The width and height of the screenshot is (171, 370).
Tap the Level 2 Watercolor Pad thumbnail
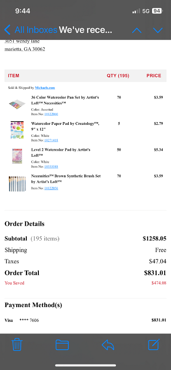pos(17,156)
